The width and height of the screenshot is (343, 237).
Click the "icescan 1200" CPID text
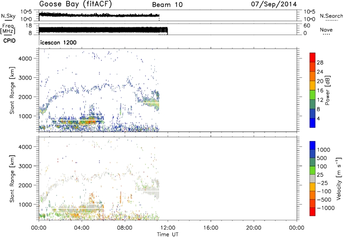[58, 42]
